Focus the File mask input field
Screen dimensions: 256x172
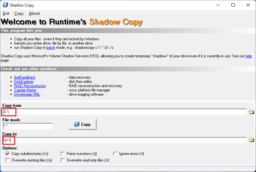click(x=28, y=126)
